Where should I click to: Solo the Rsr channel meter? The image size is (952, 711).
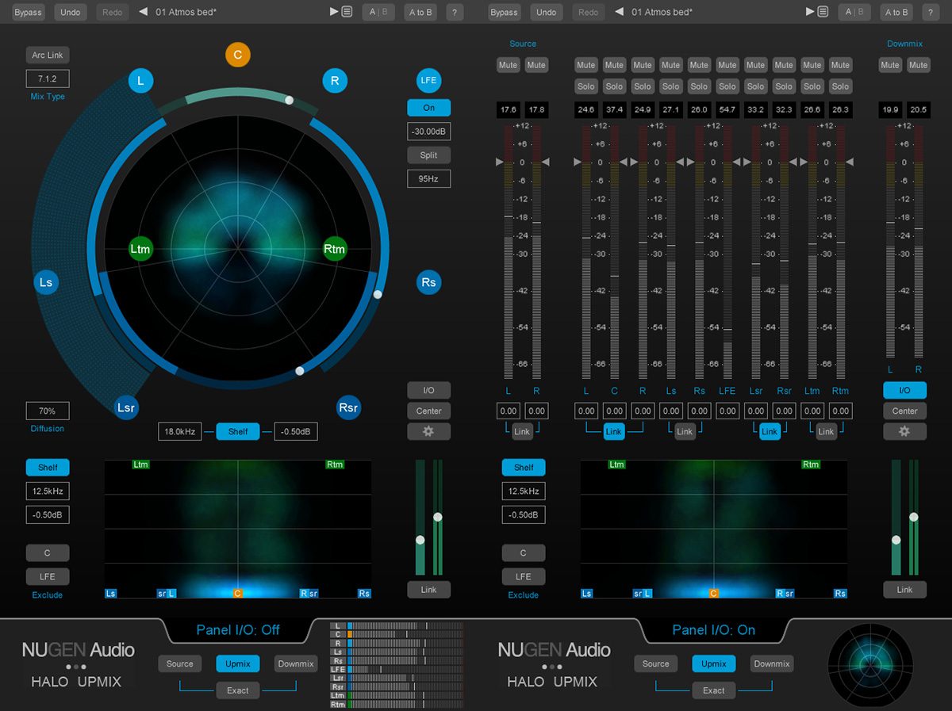tap(784, 86)
